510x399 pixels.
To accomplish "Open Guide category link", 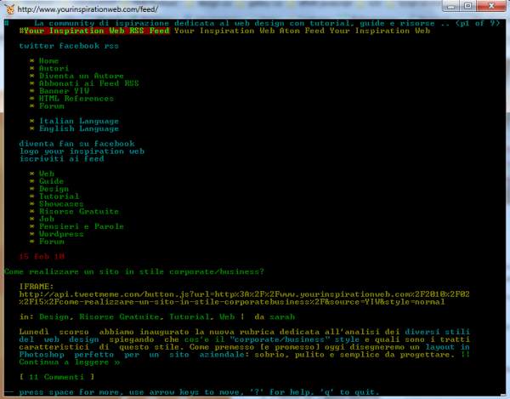I will [x=51, y=181].
